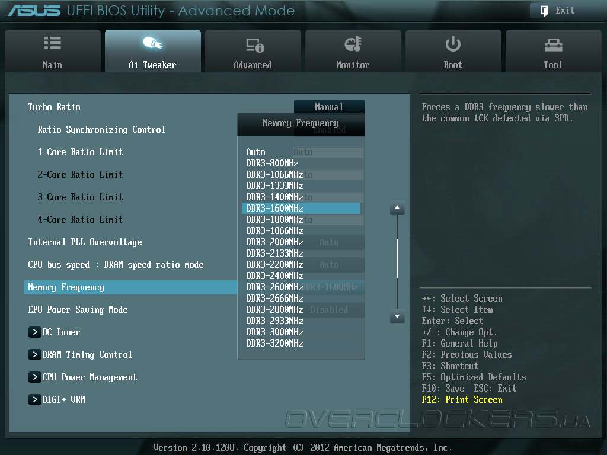Expand the DIGI+ VRM submenu arrow

pyautogui.click(x=35, y=399)
